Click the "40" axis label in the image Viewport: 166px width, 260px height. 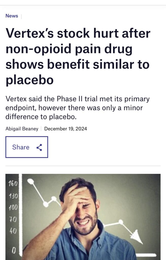[13, 231]
